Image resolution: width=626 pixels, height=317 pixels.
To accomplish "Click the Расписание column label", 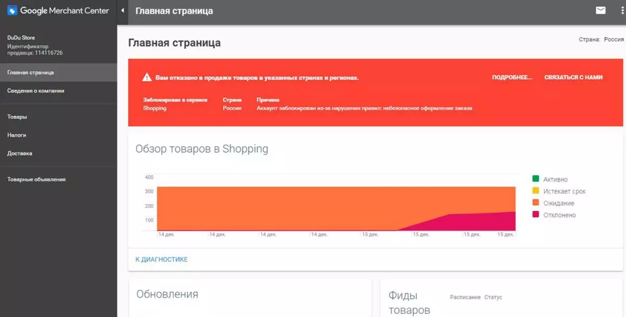I will (x=465, y=297).
